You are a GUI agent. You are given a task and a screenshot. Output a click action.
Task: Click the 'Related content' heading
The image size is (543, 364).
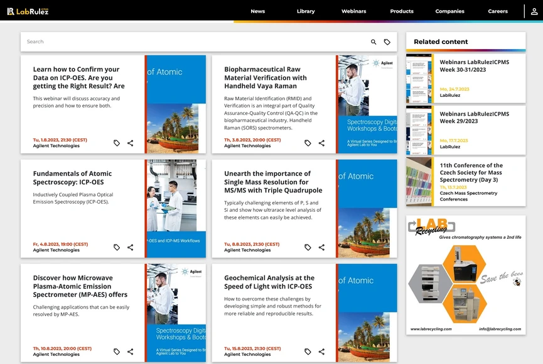[441, 41]
